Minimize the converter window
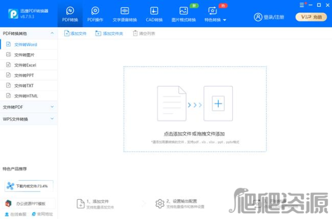Image resolution: width=332 pixels, height=219 pixels. tap(310, 5)
